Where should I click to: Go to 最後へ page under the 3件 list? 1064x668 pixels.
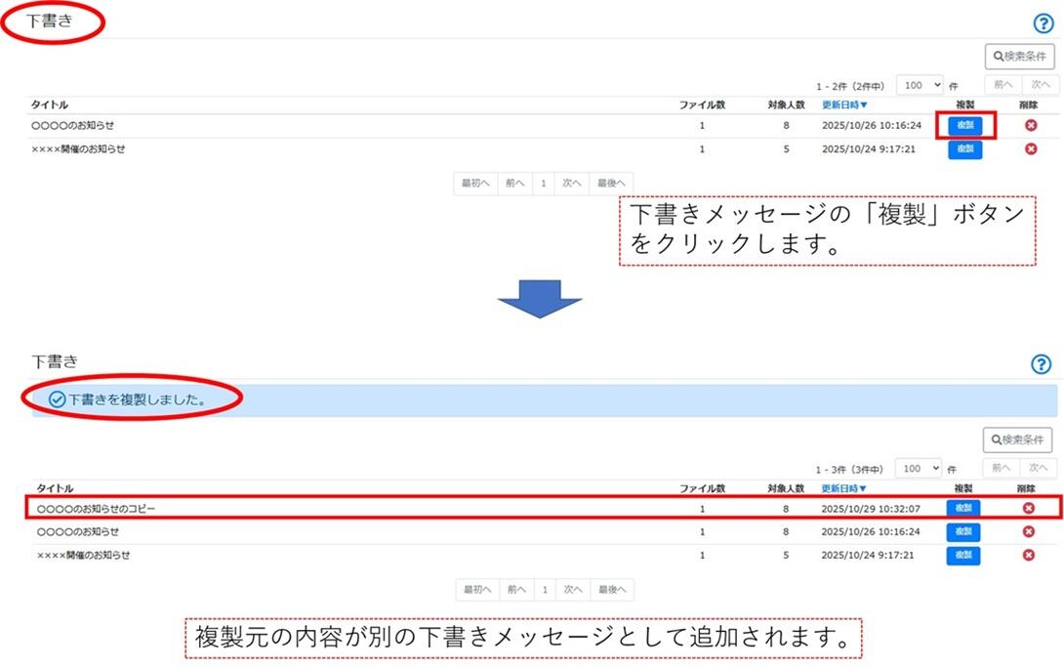point(612,589)
